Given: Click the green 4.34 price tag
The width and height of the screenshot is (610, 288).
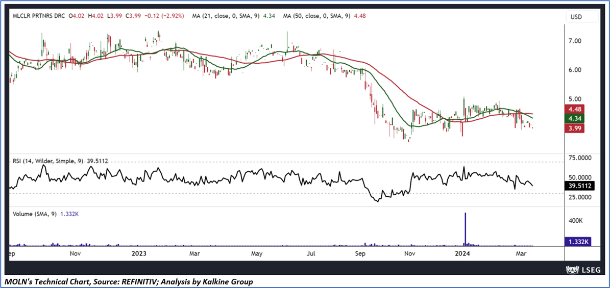Looking at the screenshot, I should [574, 118].
